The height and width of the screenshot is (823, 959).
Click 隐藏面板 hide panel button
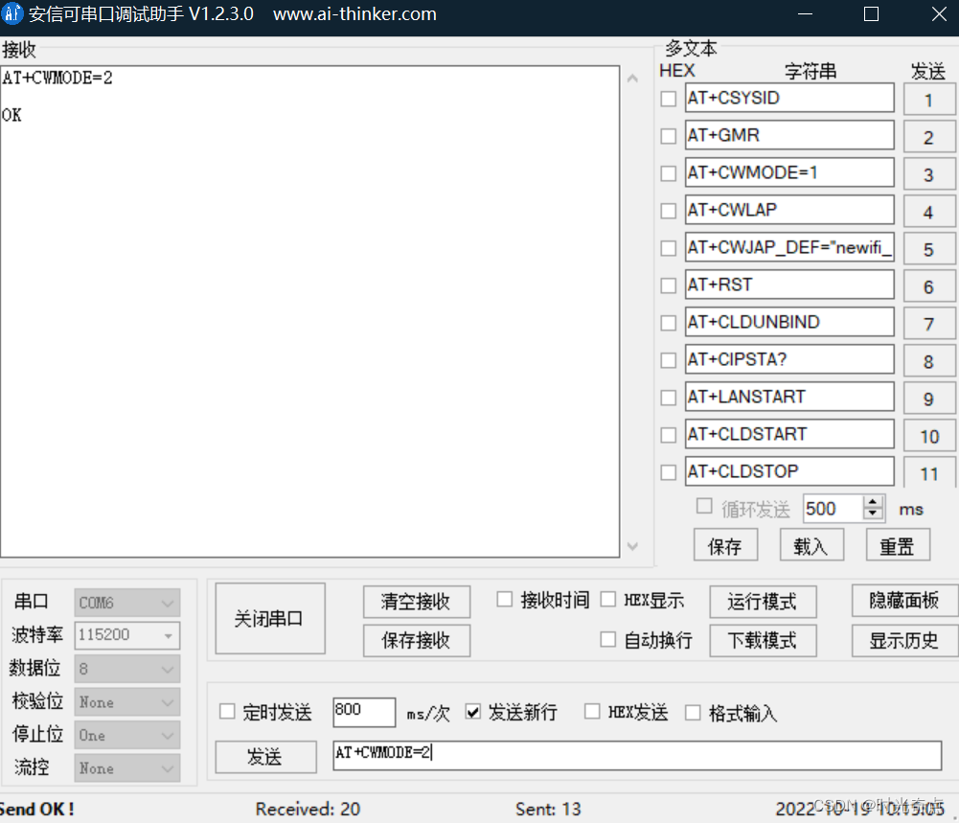pyautogui.click(x=904, y=601)
